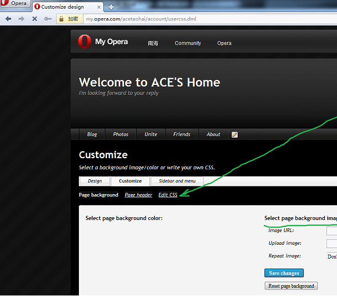Close the Customize design tab
Image resolution: width=337 pixels, height=296 pixels.
pyautogui.click(x=99, y=7)
